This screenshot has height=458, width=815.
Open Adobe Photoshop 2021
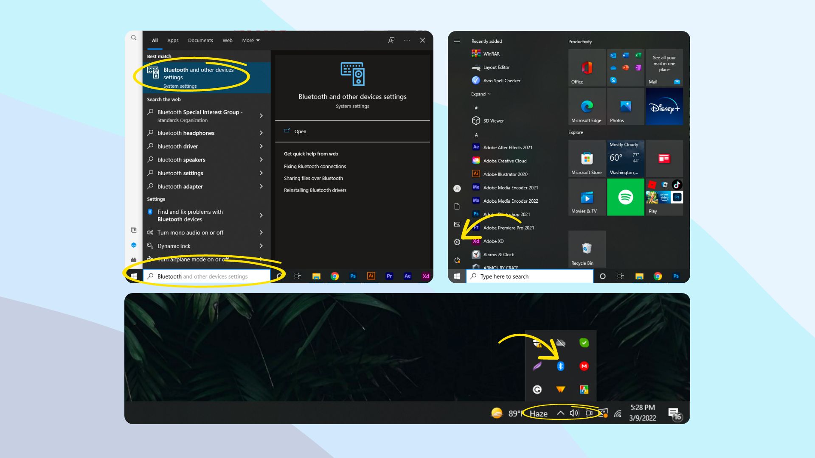(506, 214)
